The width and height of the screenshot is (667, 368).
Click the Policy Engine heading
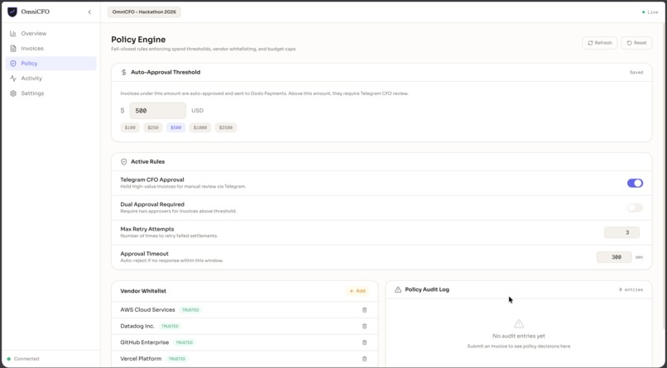click(x=138, y=40)
